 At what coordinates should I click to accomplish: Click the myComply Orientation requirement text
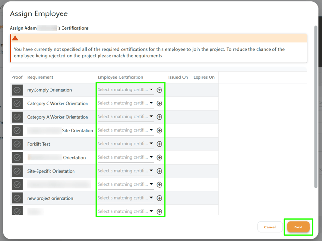(50, 90)
